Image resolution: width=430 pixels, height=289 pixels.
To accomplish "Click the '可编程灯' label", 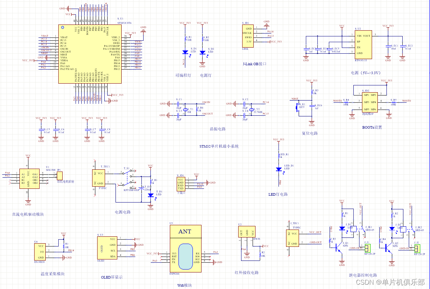I will point(183,75).
